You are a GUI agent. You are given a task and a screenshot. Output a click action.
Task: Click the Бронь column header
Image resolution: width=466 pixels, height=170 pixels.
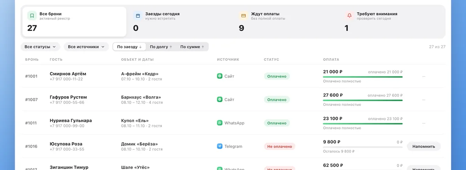pyautogui.click(x=32, y=59)
